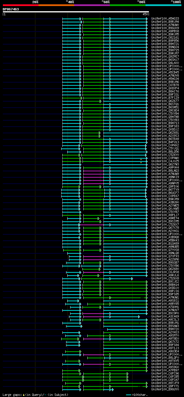This screenshot has height=397, width=184.
Task: Open hit 'UniRef100_A9PBS8'
Action: (x=165, y=31)
